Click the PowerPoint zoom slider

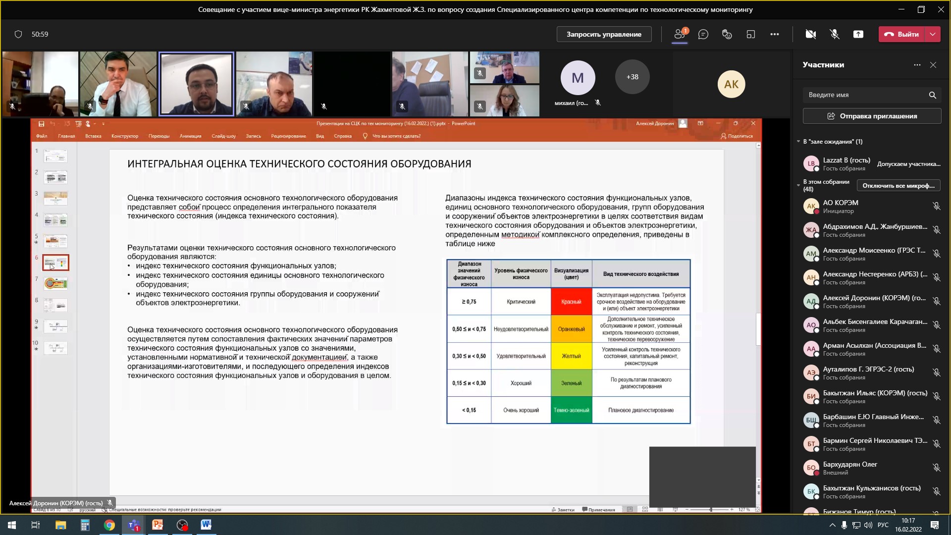710,509
